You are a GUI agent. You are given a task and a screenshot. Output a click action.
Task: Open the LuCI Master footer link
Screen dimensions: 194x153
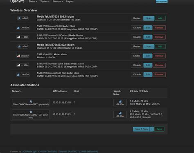coord(39,151)
